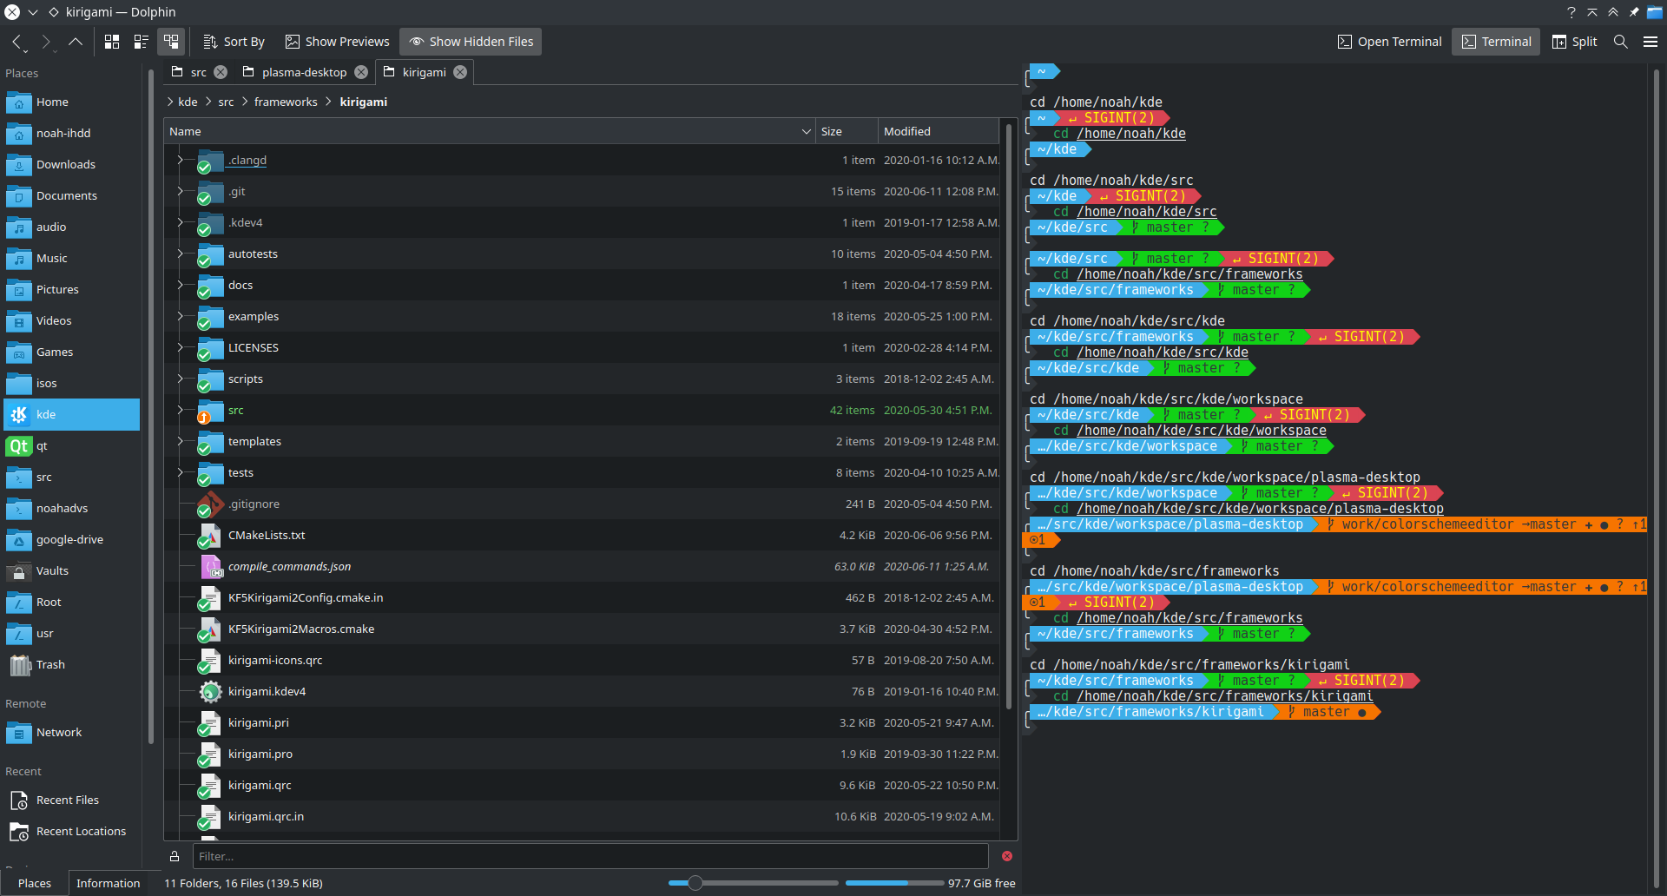
Task: Expand the examples folder
Action: [x=180, y=316]
